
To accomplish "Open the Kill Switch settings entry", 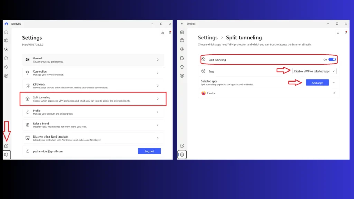I will point(93,86).
